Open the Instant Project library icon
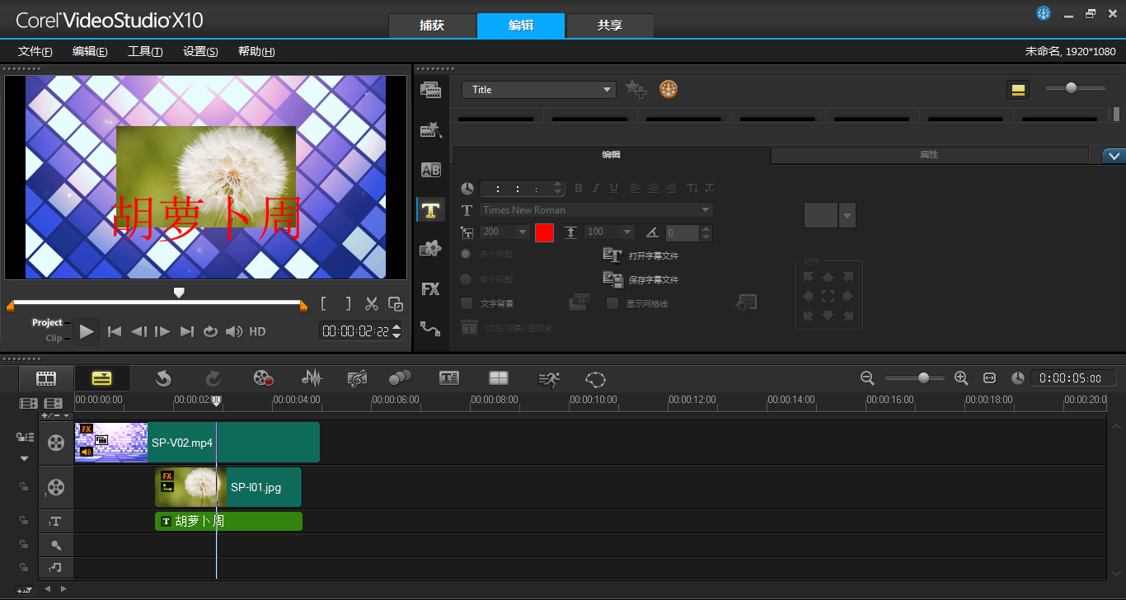This screenshot has height=600, width=1126. [430, 129]
